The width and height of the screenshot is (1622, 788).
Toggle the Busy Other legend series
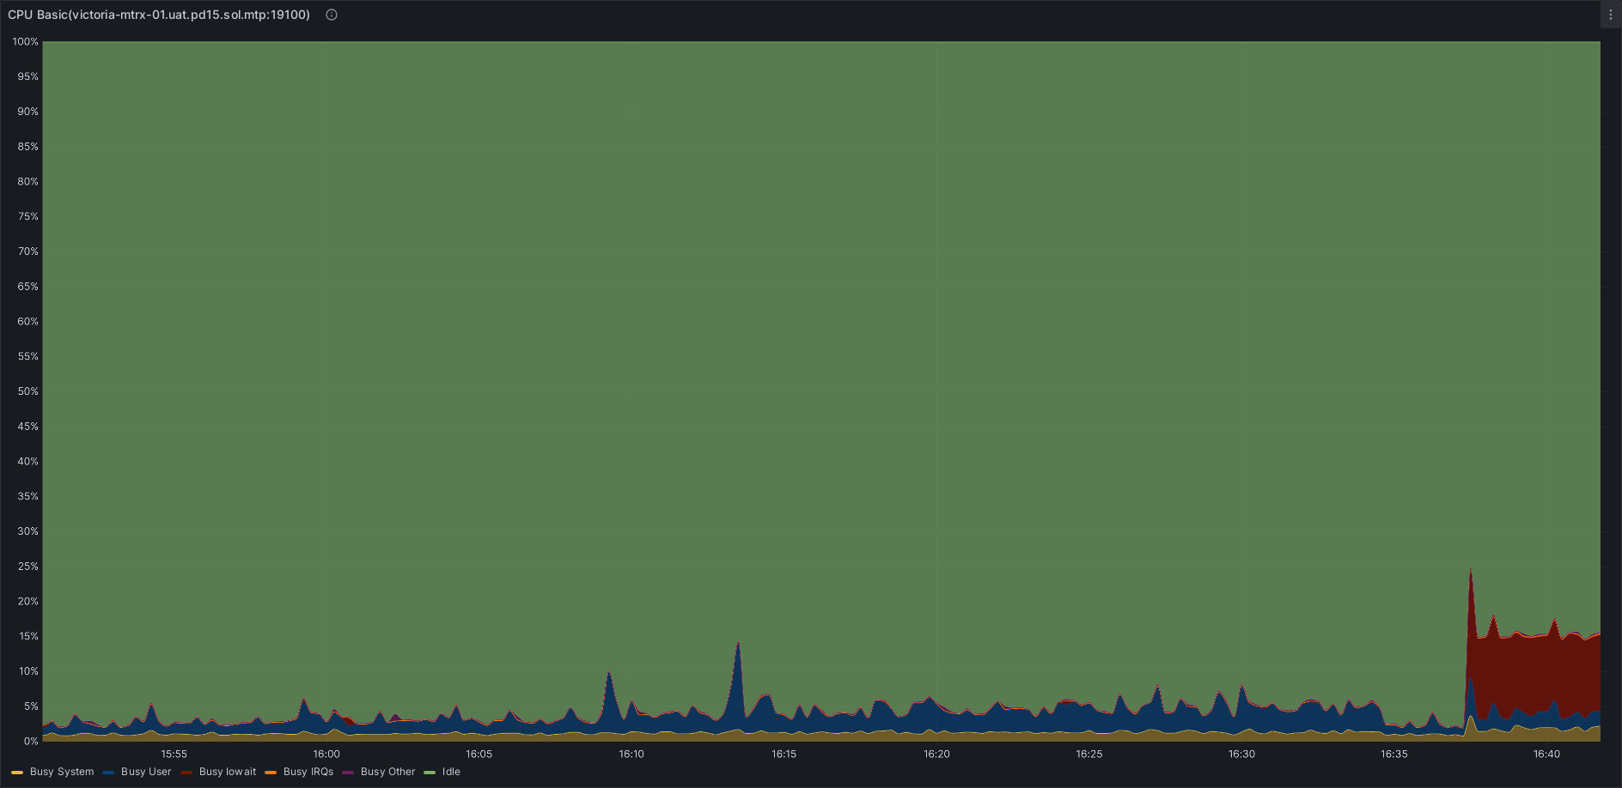(387, 772)
